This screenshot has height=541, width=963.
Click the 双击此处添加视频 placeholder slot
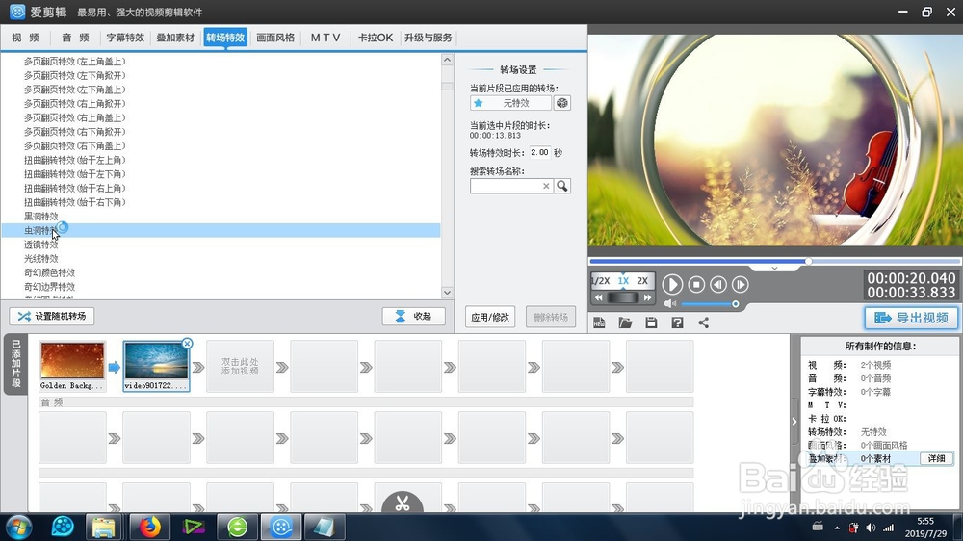coord(240,367)
